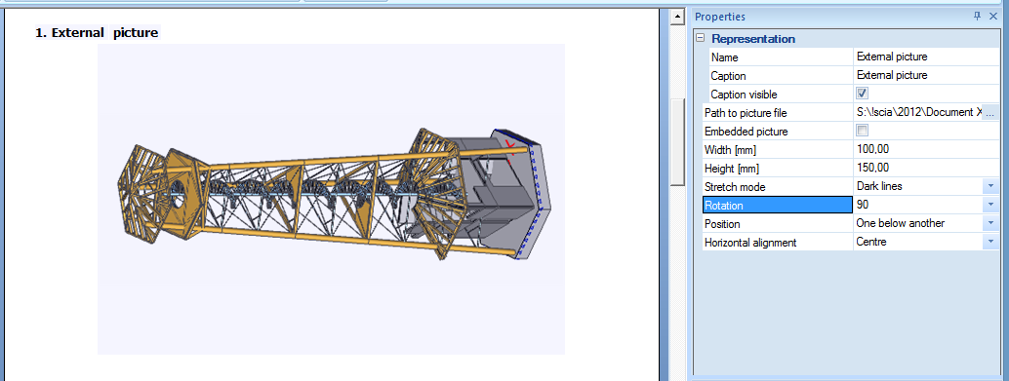Enable the Embedded picture checkbox
1009x381 pixels.
[863, 132]
